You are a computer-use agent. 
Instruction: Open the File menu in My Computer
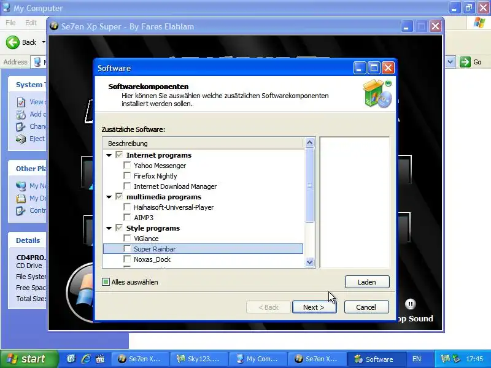click(10, 23)
